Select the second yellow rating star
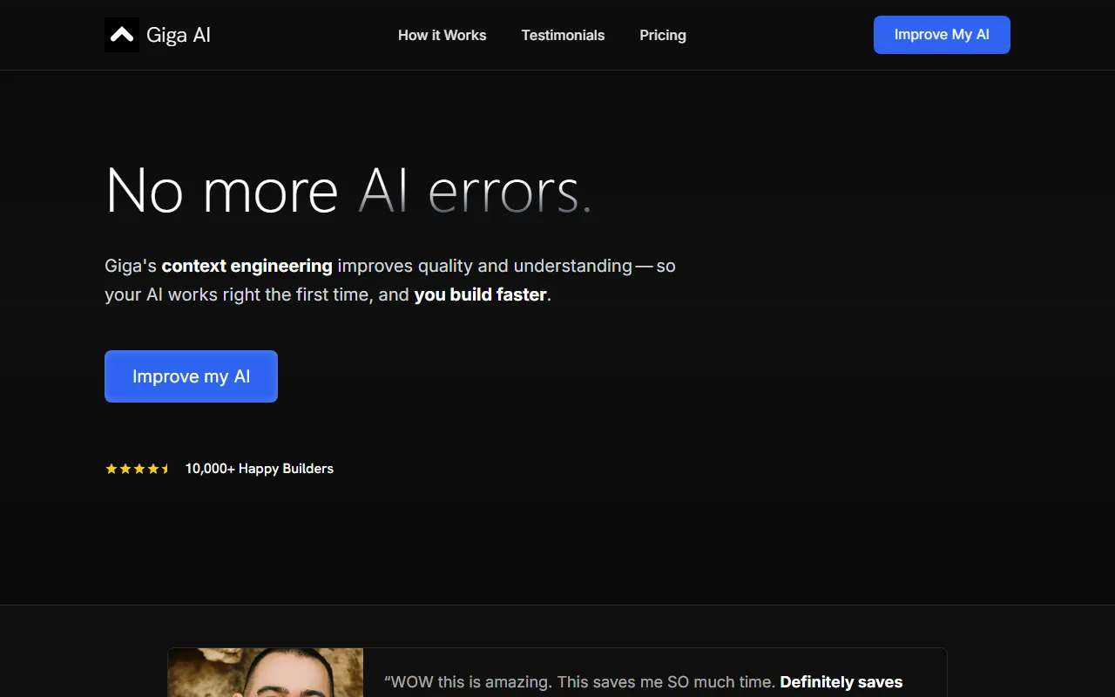 [x=125, y=469]
